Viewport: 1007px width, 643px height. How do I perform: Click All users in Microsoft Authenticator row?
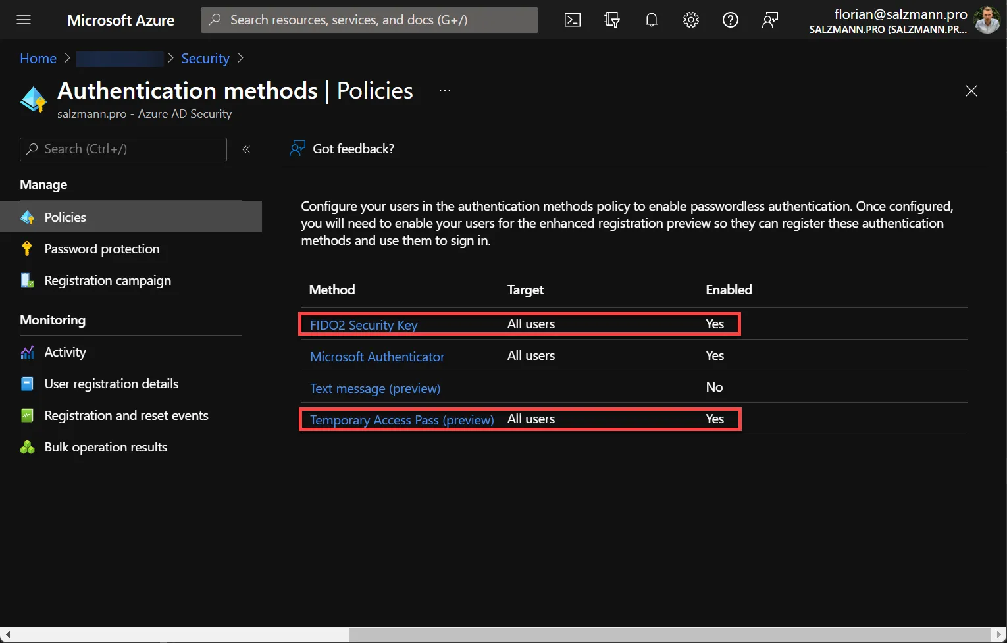[531, 355]
